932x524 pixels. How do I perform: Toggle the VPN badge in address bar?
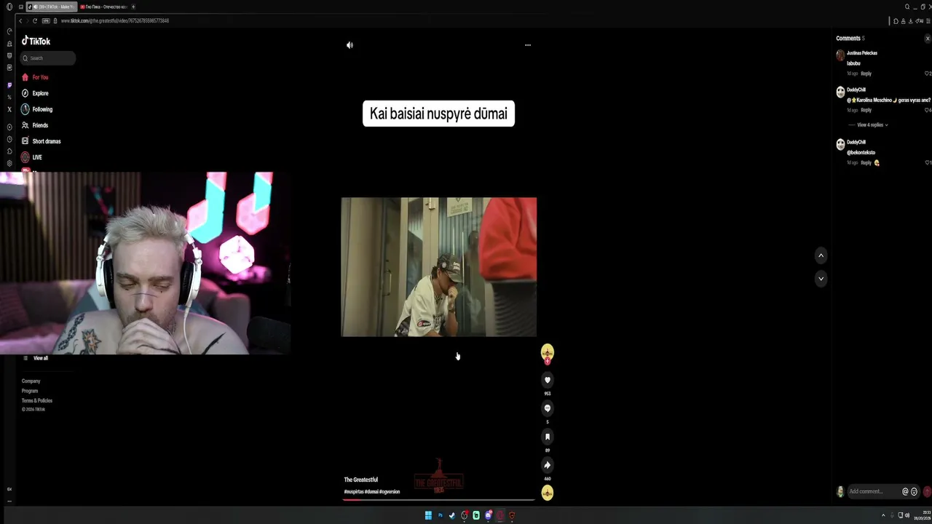click(x=47, y=21)
